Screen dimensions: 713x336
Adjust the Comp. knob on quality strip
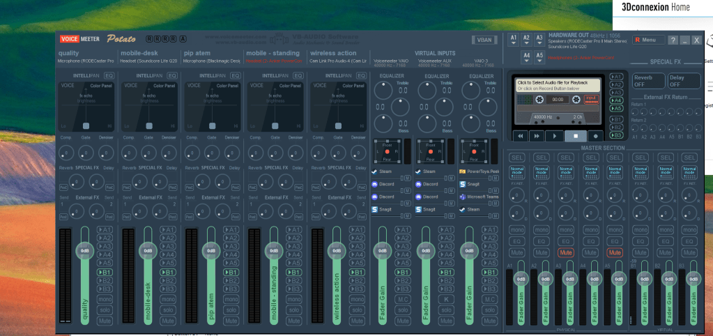click(x=65, y=153)
